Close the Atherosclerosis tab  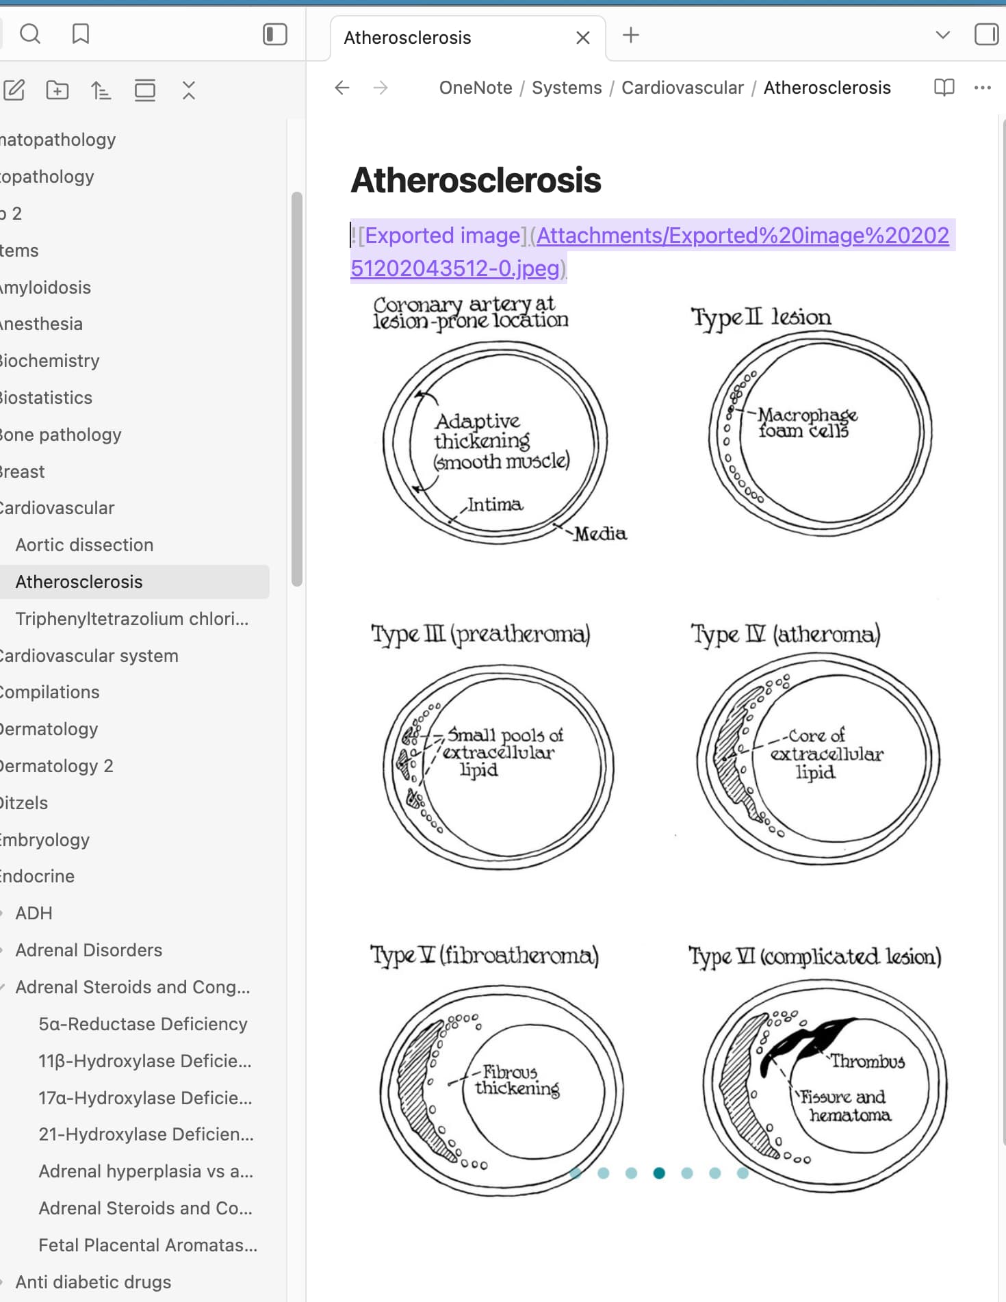tap(583, 38)
